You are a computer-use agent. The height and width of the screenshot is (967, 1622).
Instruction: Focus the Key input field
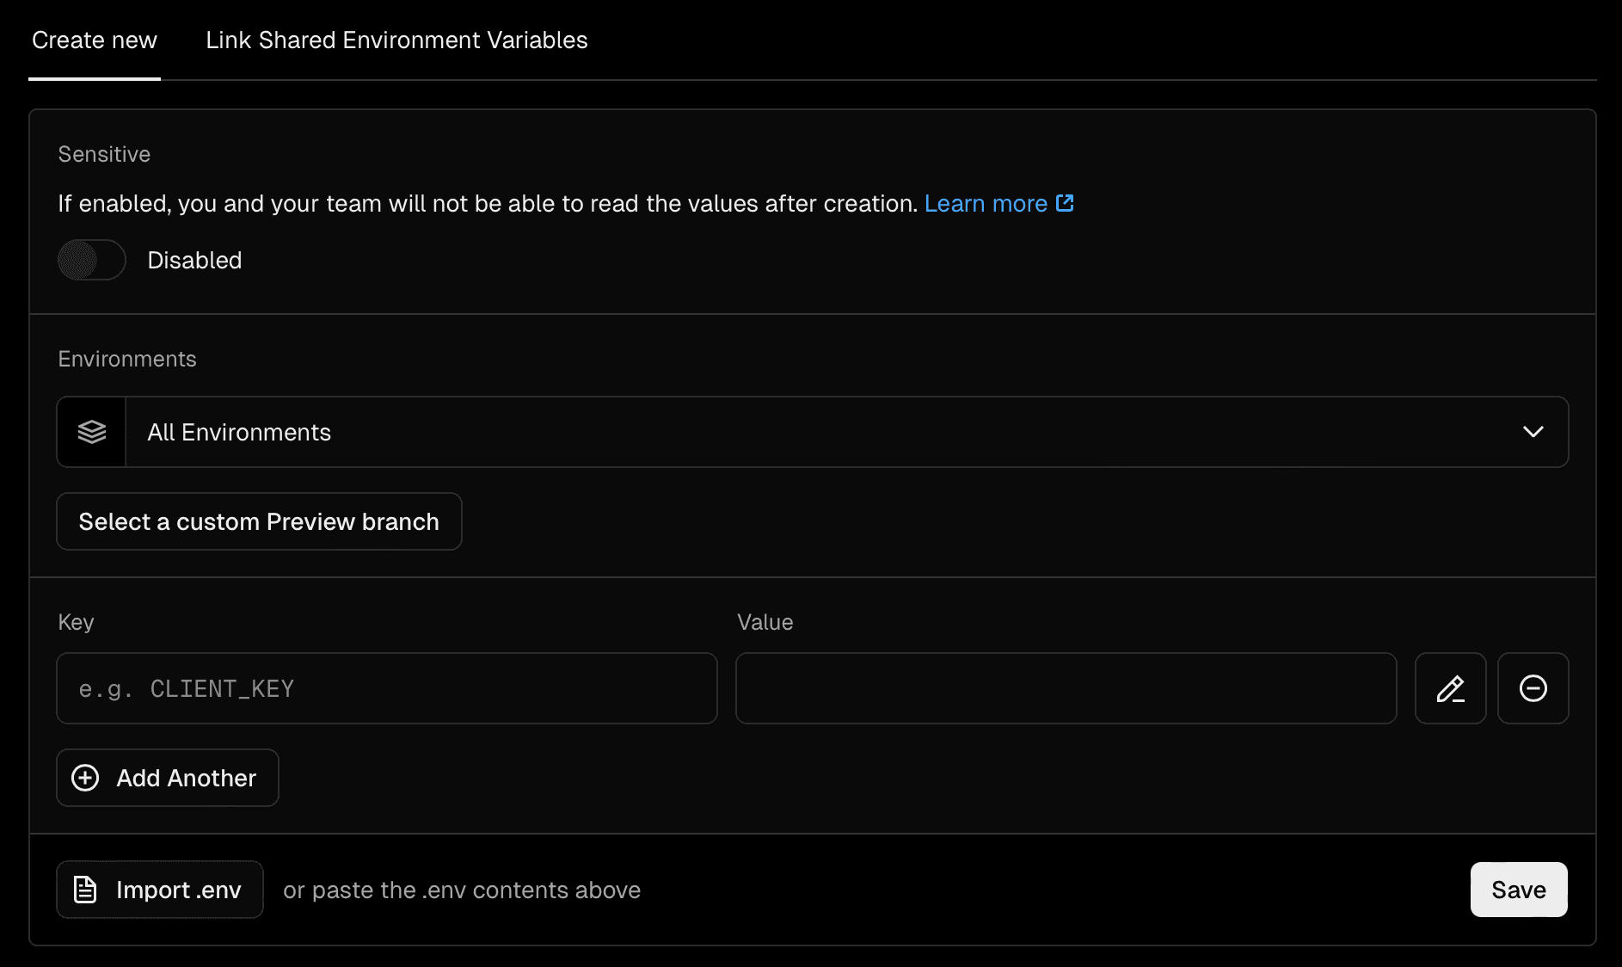tap(386, 688)
